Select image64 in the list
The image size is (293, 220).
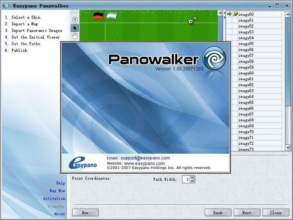(x=260, y=96)
